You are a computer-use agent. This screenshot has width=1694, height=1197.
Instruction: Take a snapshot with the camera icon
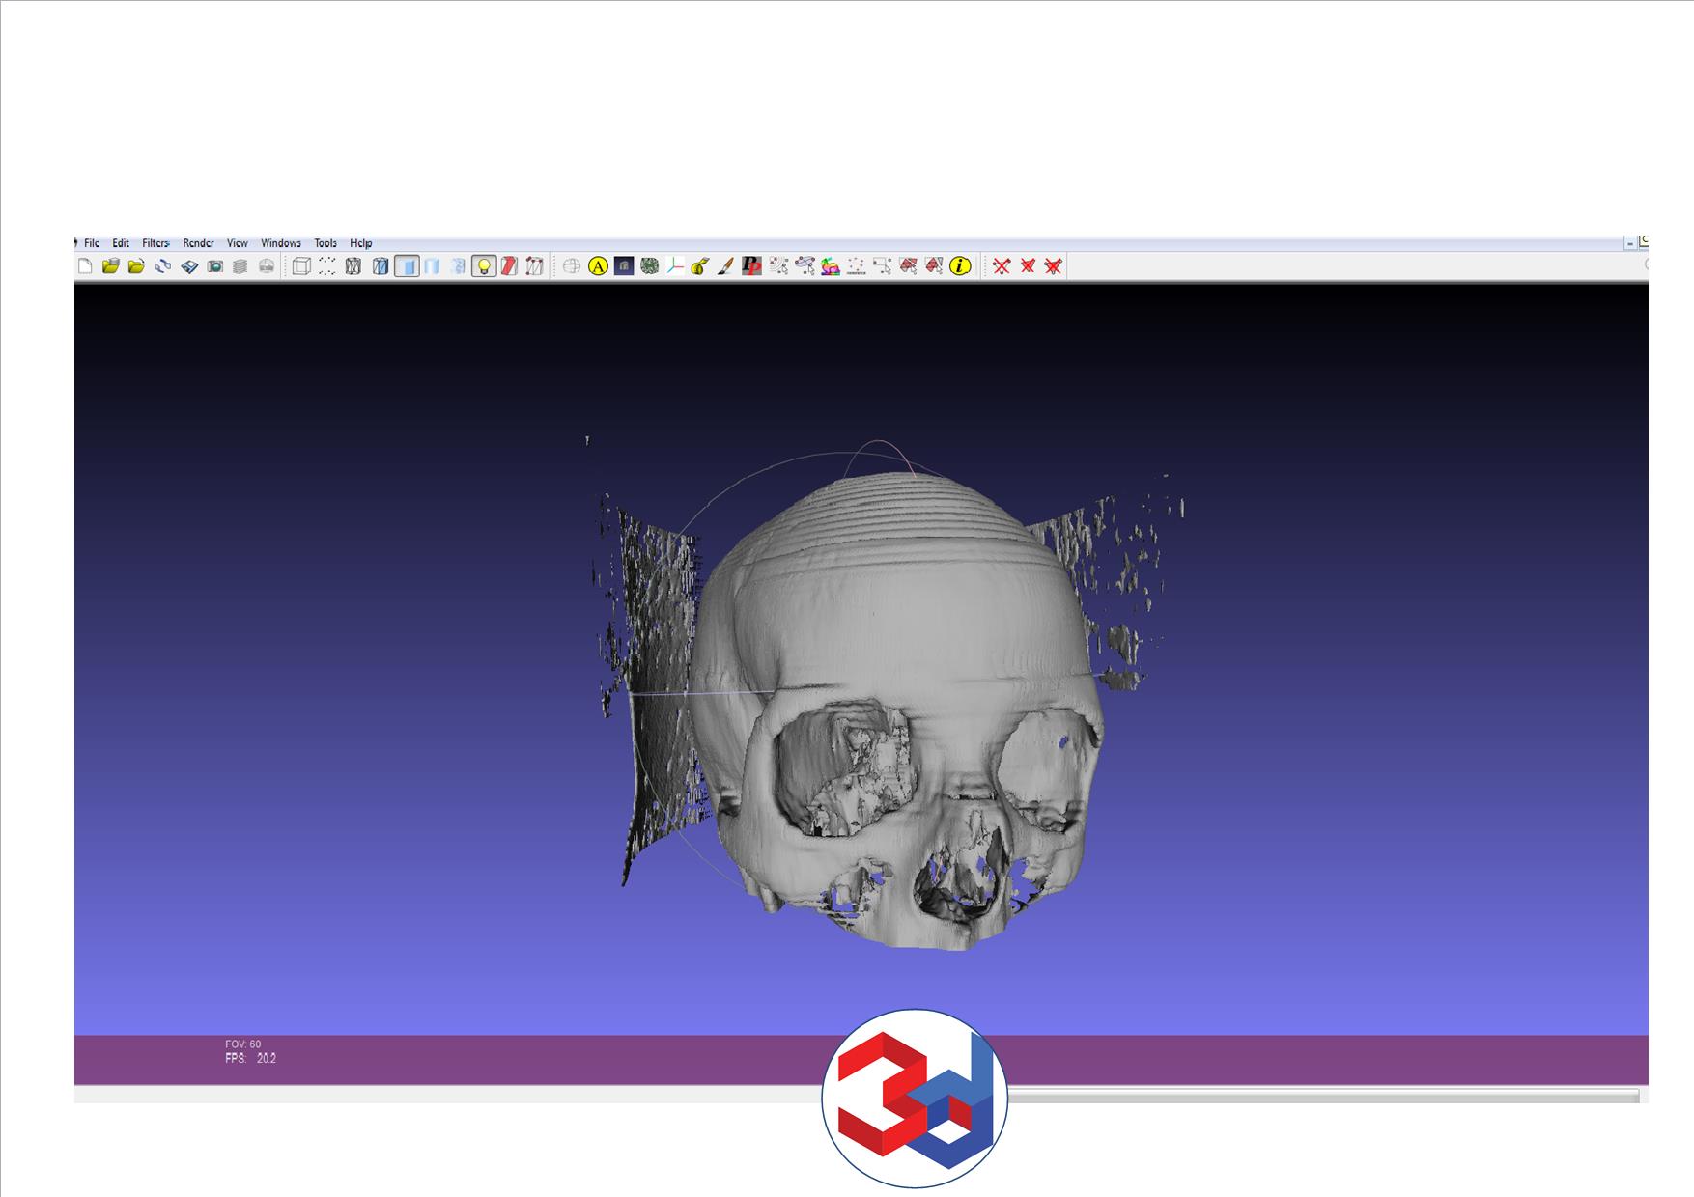[215, 266]
